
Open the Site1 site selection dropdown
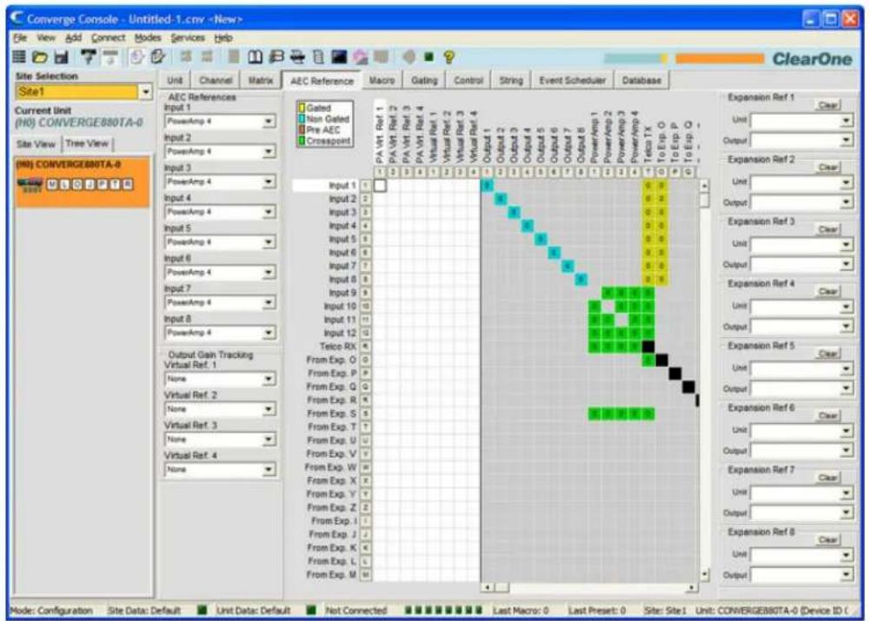tap(145, 92)
